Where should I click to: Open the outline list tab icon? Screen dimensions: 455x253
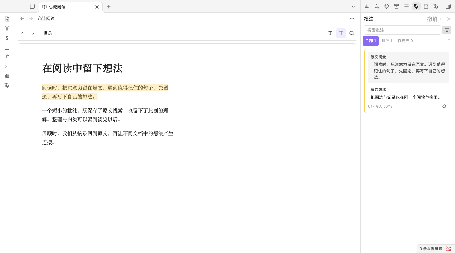click(406, 6)
